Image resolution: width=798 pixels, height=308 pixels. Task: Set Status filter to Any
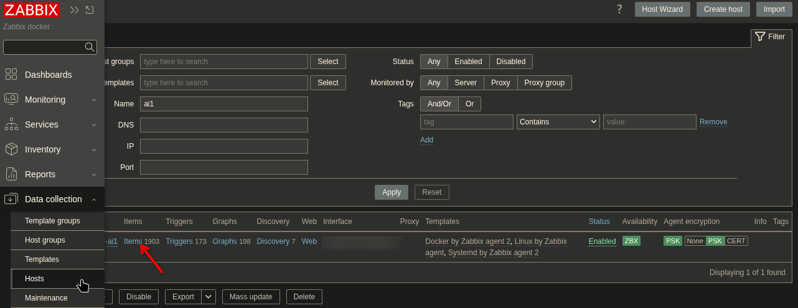pyautogui.click(x=434, y=62)
